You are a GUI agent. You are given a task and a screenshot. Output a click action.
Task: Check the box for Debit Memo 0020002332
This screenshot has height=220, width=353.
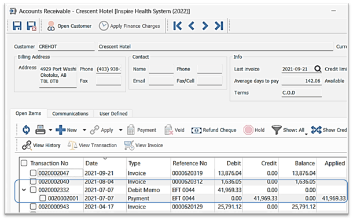33,189
